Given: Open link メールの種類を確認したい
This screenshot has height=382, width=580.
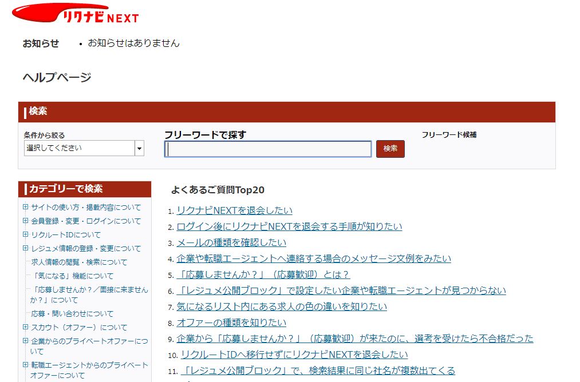Looking at the screenshot, I should point(231,242).
